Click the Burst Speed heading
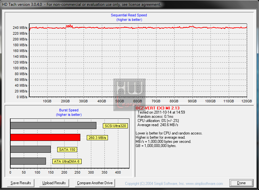Screen dimensions: 259x190 point(69,110)
